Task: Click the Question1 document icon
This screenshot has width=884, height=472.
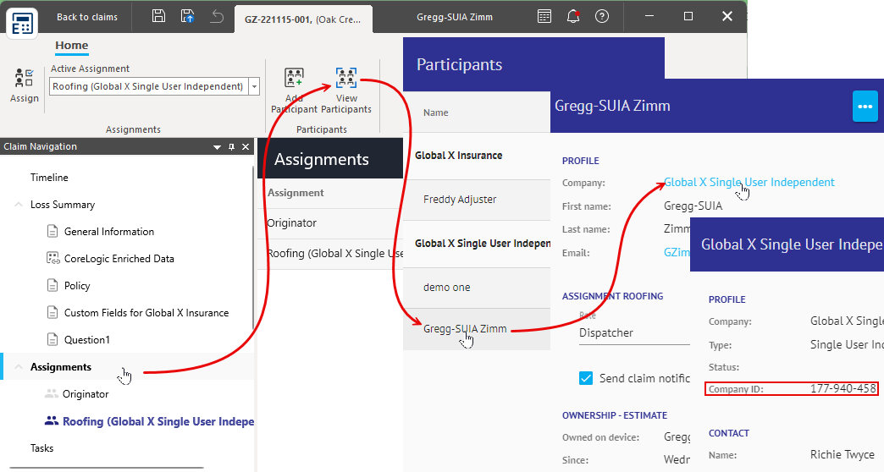Action: [x=52, y=339]
